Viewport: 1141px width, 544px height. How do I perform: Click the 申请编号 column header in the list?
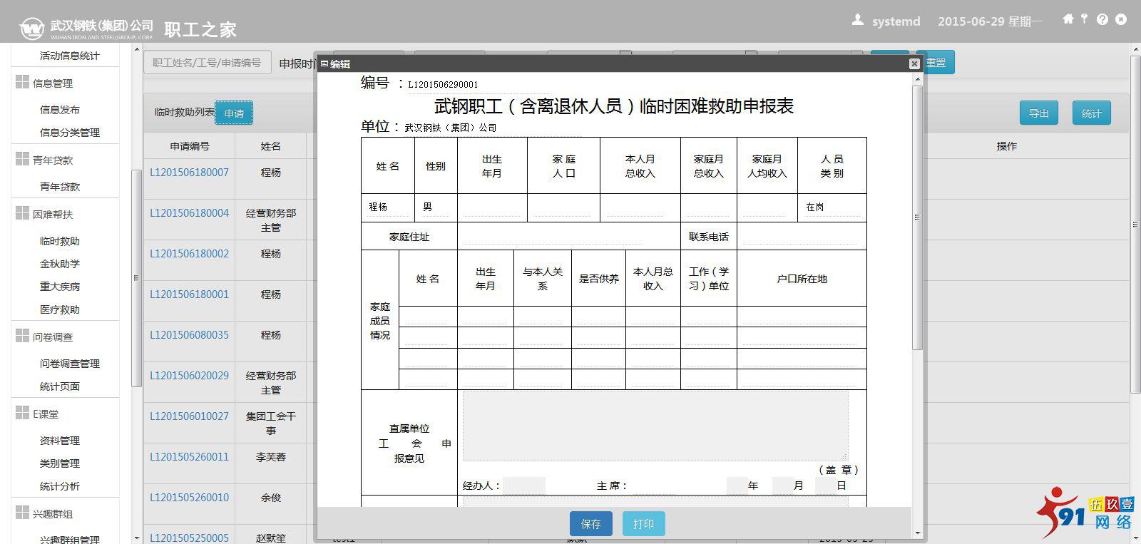[x=190, y=146]
